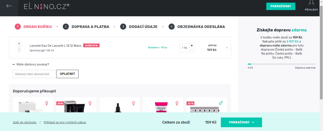Decrease quantity with the minus button

191,50
